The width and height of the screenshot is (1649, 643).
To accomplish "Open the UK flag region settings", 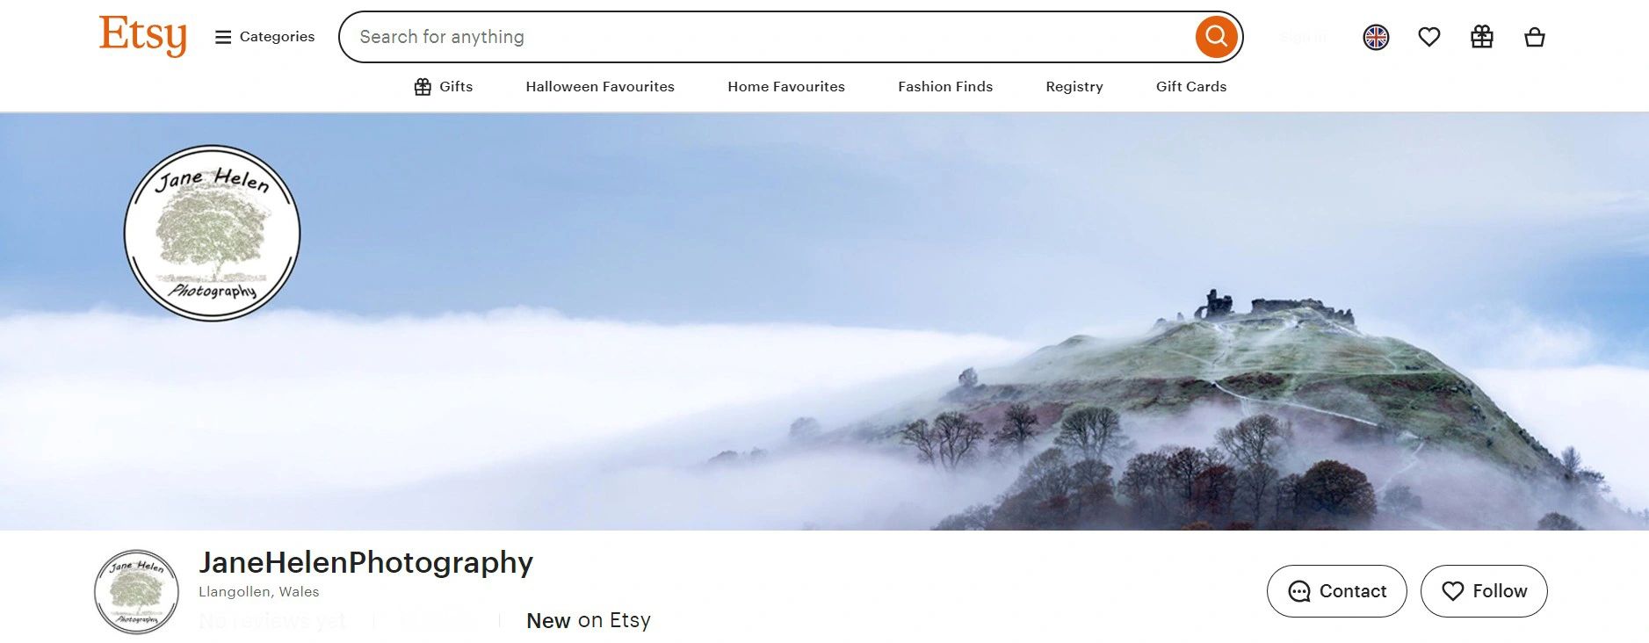I will click(x=1376, y=37).
